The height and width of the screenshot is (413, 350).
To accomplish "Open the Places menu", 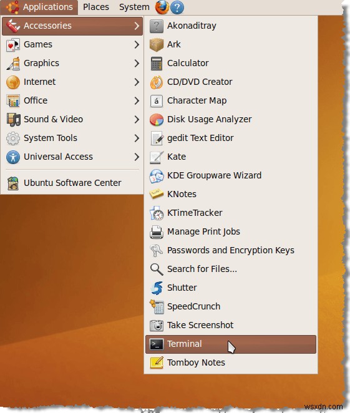I will [96, 7].
